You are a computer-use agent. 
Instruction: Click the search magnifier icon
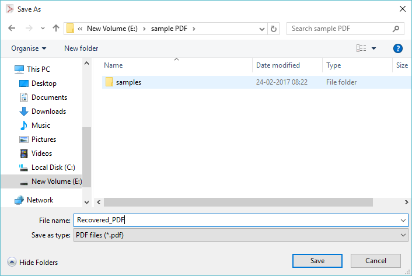tap(396, 29)
